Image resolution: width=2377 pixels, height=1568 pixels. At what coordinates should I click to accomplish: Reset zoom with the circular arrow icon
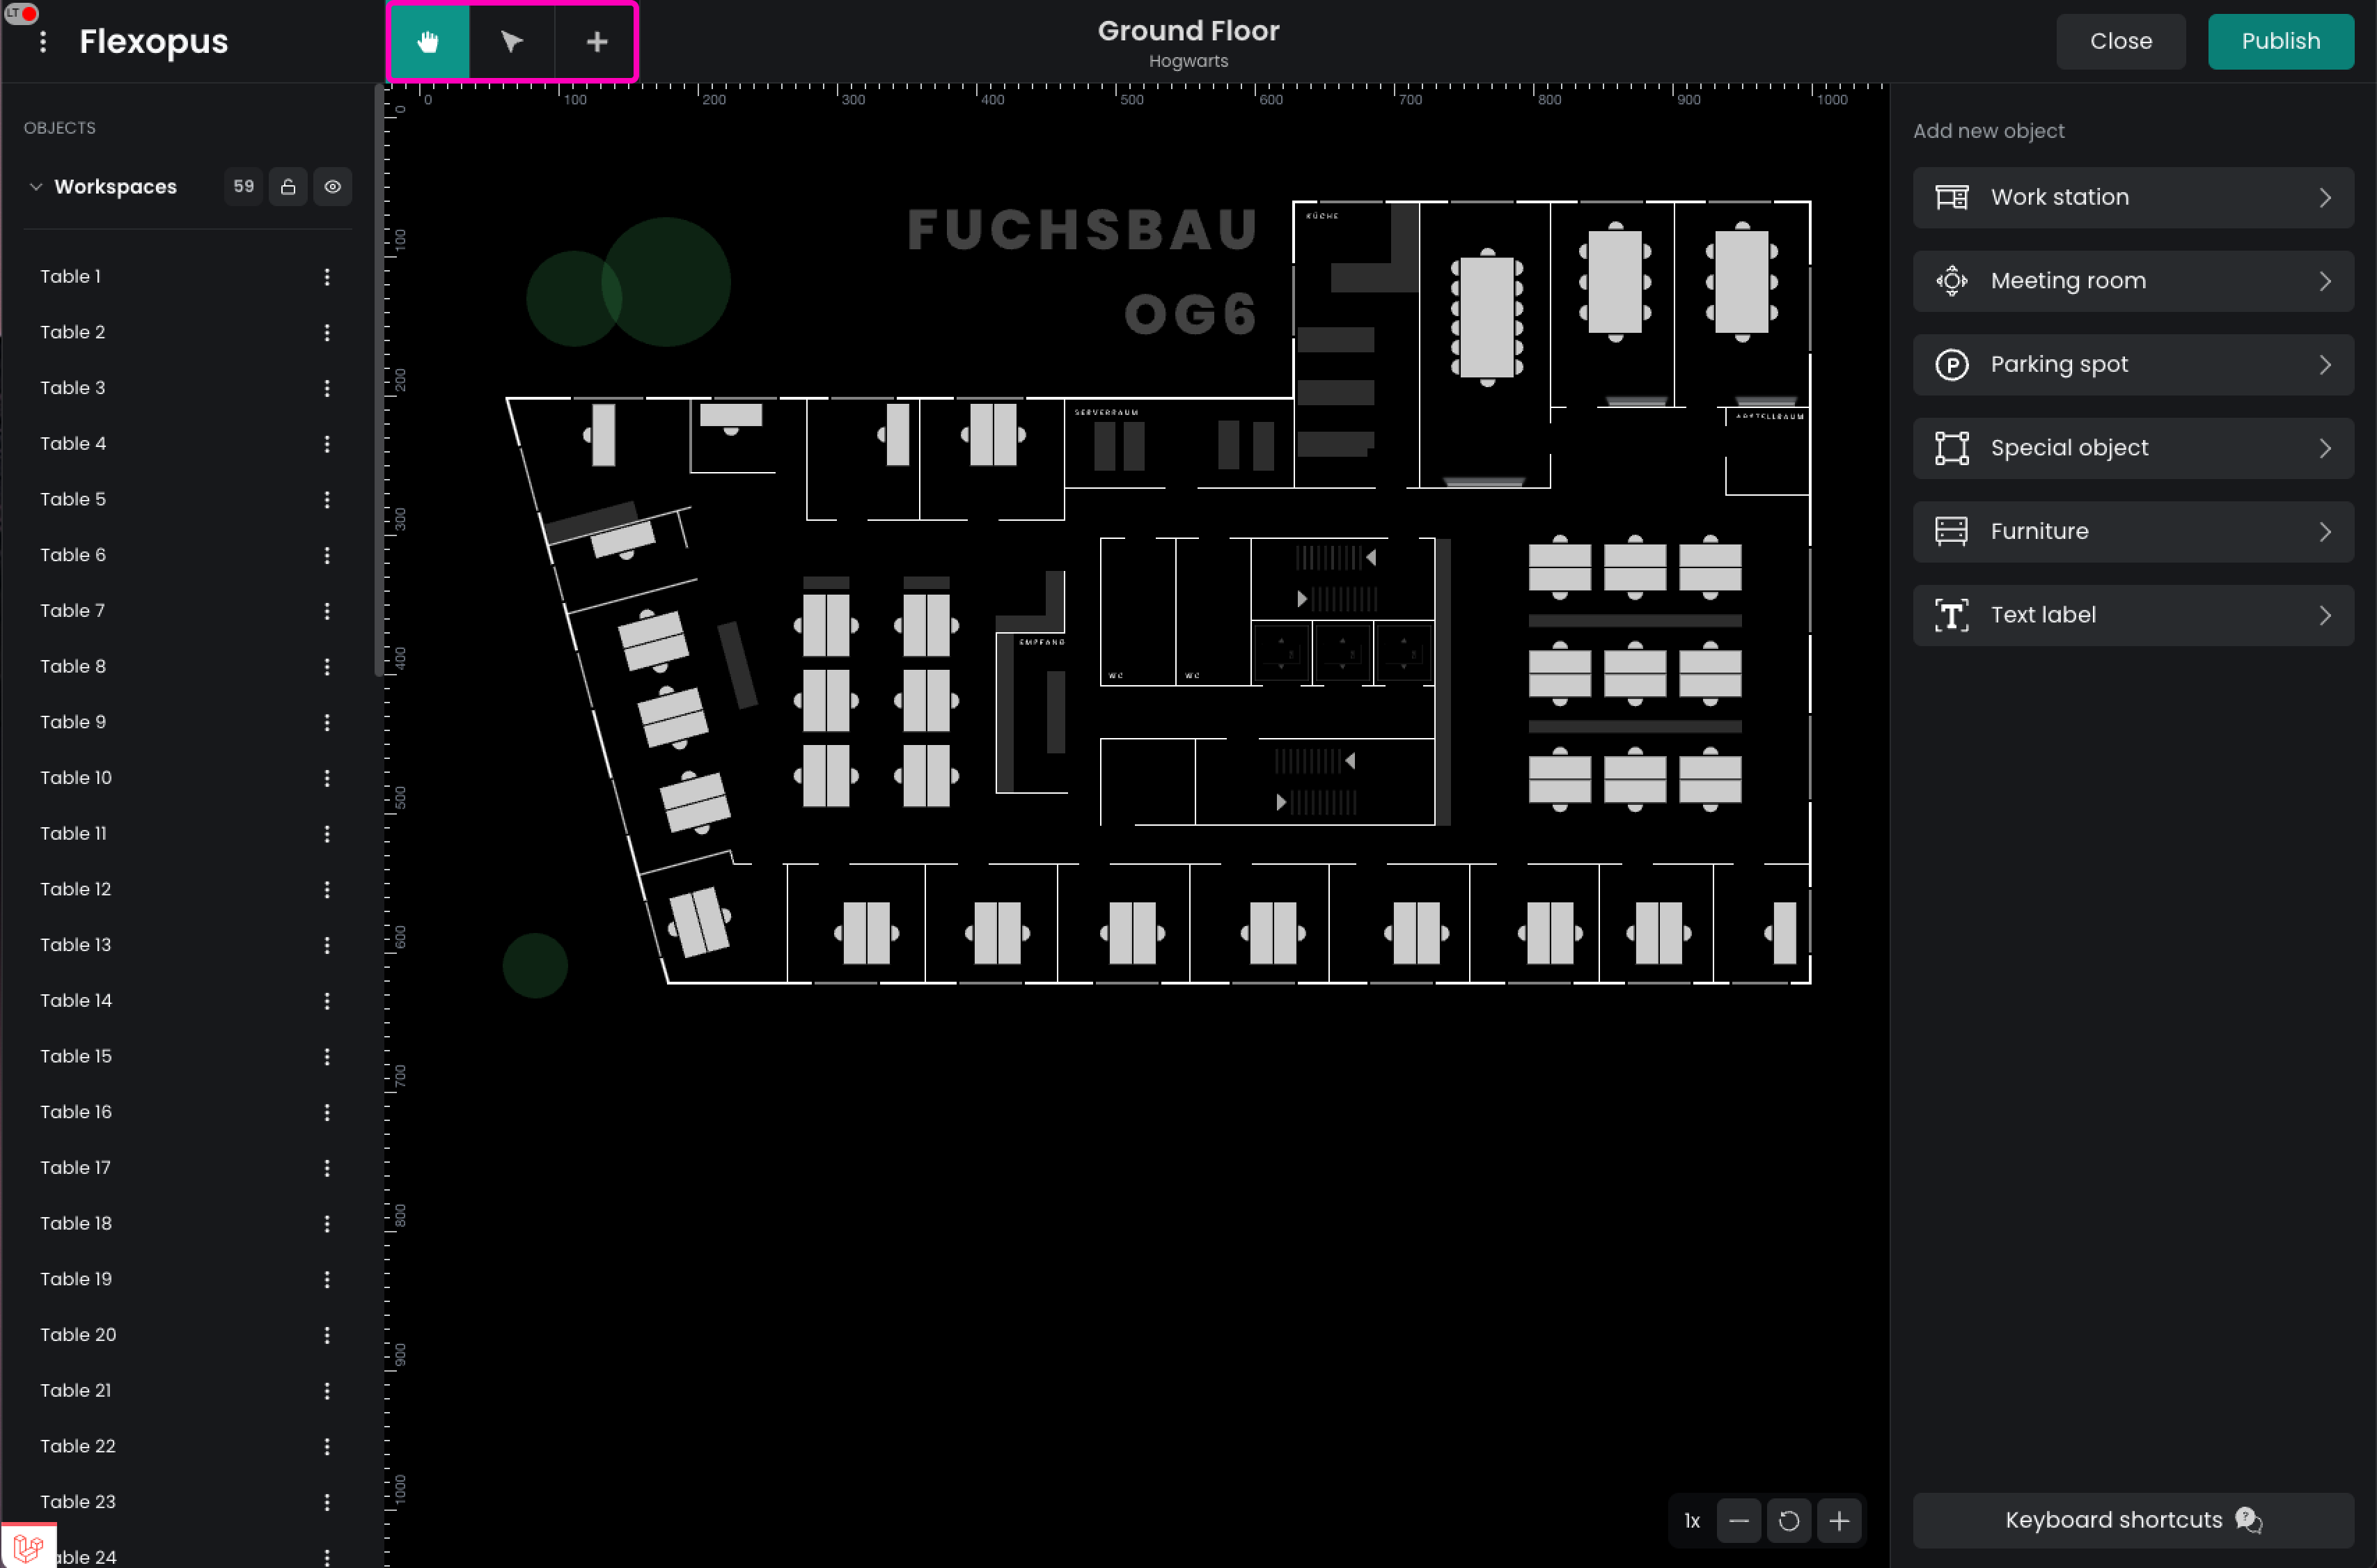point(1788,1521)
